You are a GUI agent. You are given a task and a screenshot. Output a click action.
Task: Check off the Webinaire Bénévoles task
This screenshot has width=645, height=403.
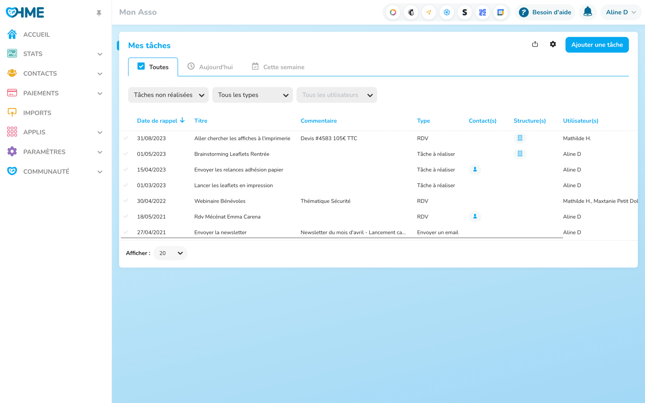[x=126, y=201]
